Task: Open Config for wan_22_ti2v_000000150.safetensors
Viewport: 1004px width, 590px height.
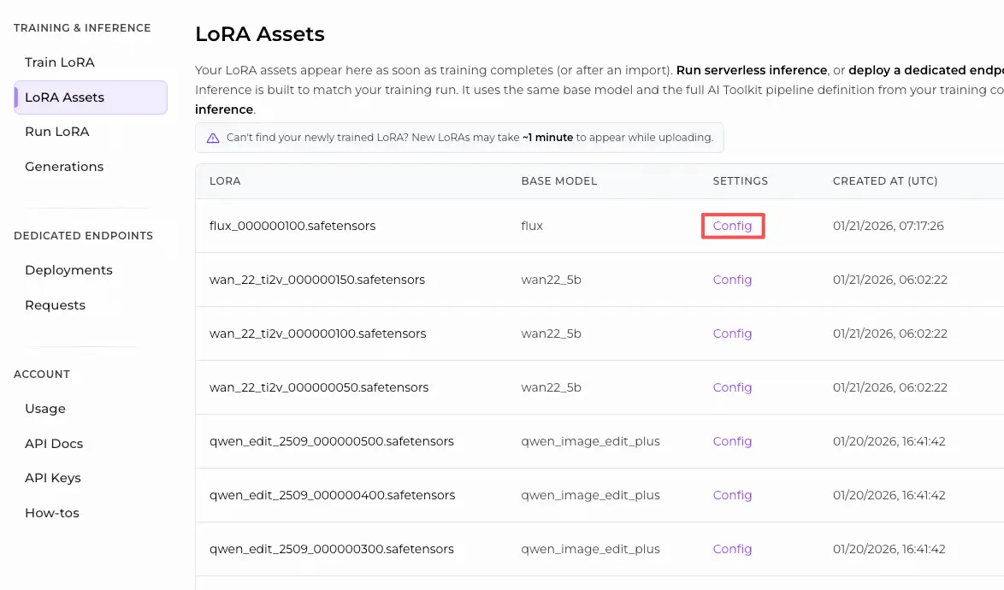Action: [732, 279]
